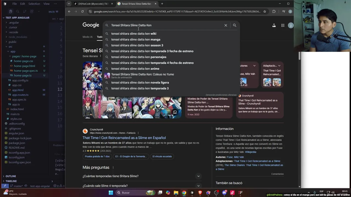This screenshot has height=197, width=351.
Task: Expand the TIMELINE section
Action: point(11,181)
